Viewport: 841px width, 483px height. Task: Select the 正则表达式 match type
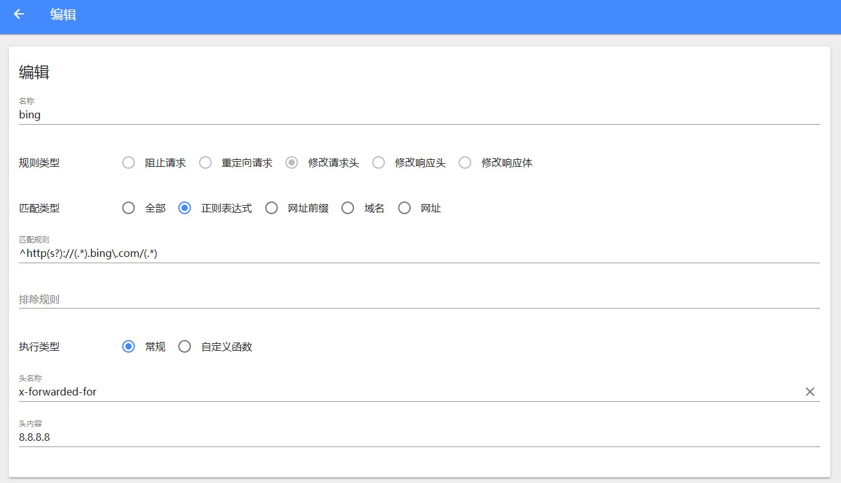coord(185,208)
